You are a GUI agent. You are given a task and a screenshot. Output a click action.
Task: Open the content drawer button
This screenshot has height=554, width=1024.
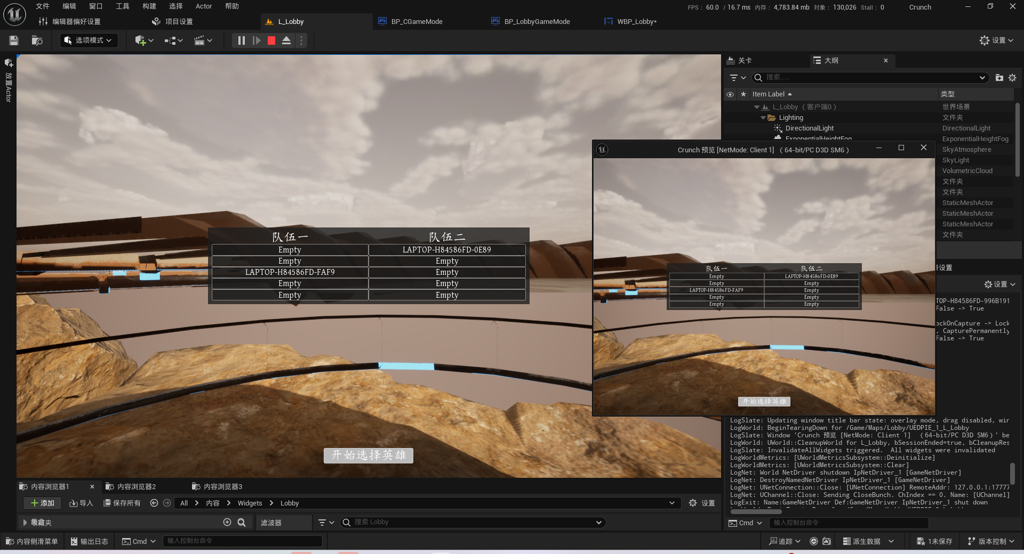coord(32,541)
